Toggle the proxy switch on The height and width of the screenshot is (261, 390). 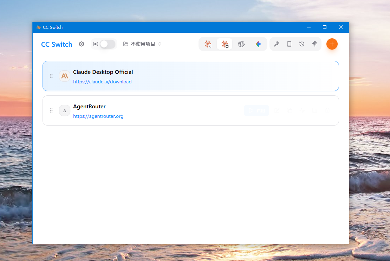pos(108,44)
